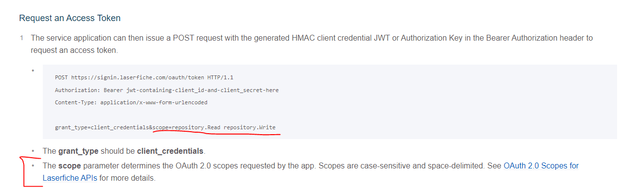
Task: Click the bullet before the grant_type sentence
Action: point(33,151)
